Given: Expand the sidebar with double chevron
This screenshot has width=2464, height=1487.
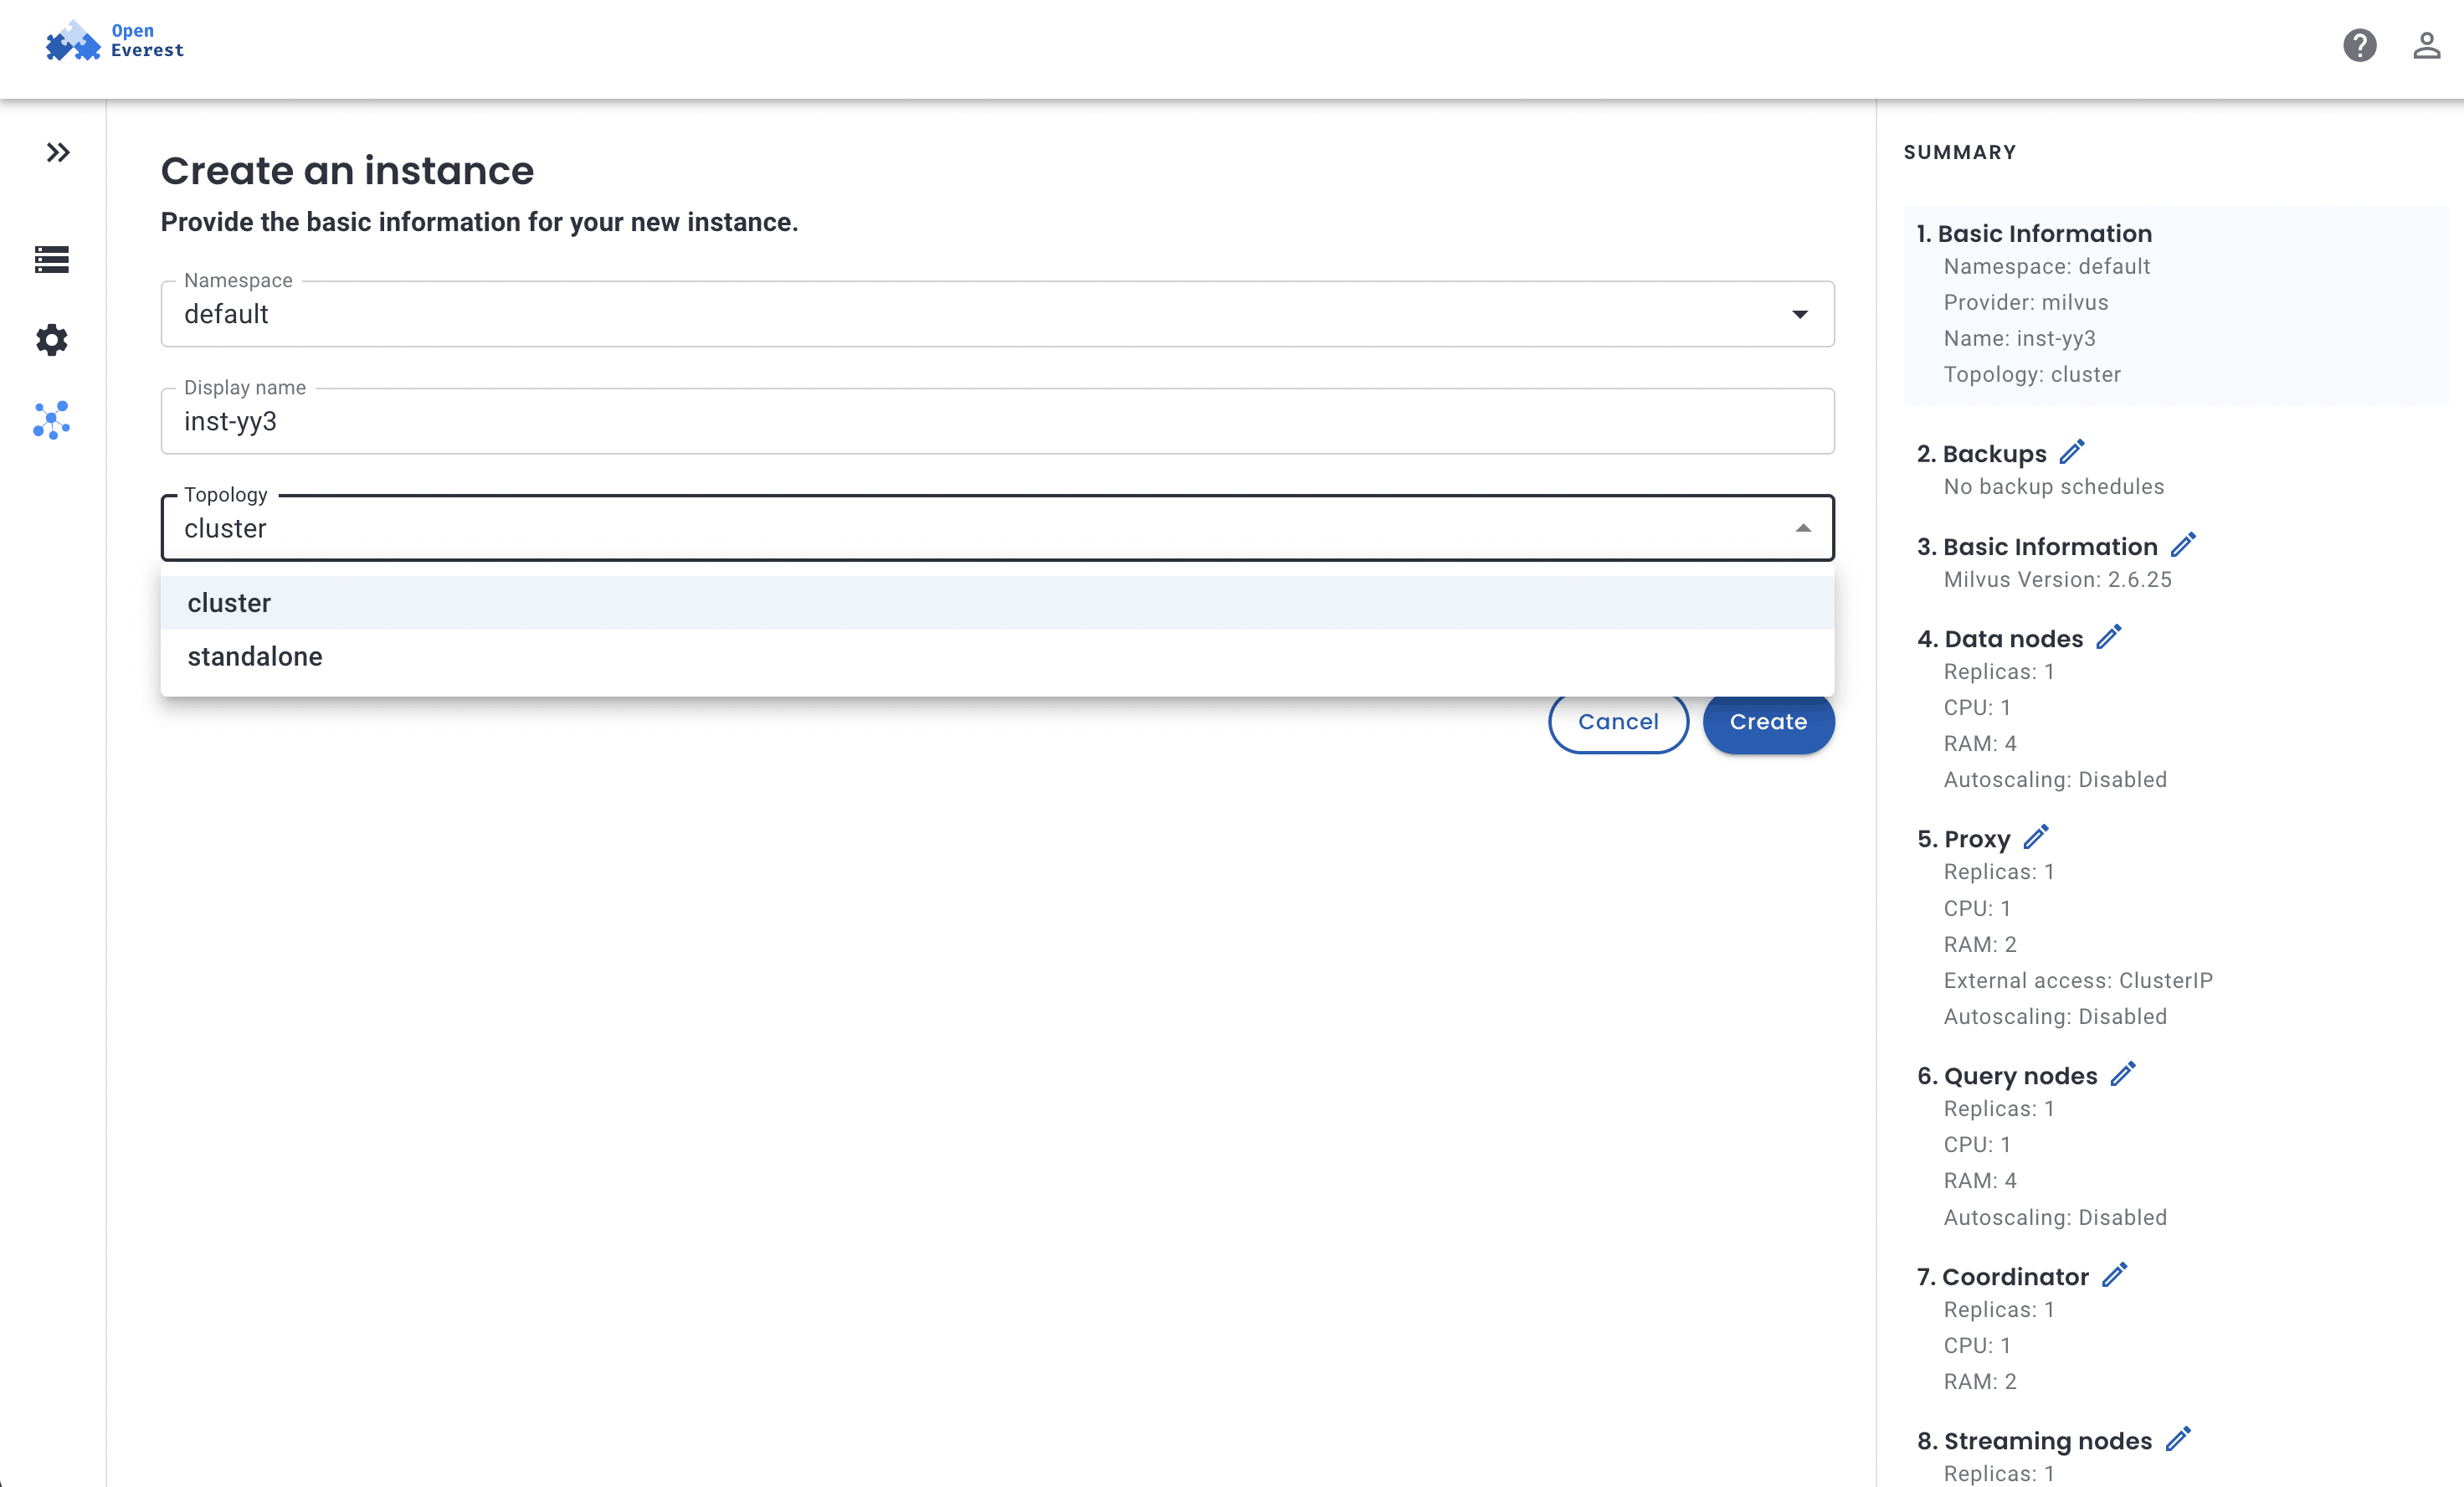Looking at the screenshot, I should click(58, 152).
